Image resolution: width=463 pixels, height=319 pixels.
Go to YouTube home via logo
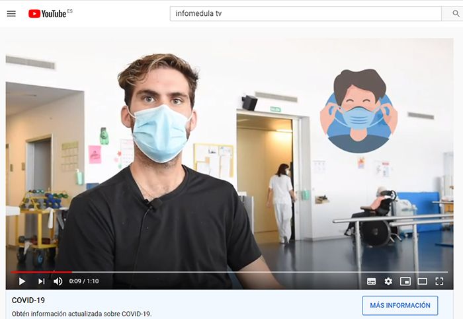(x=47, y=14)
